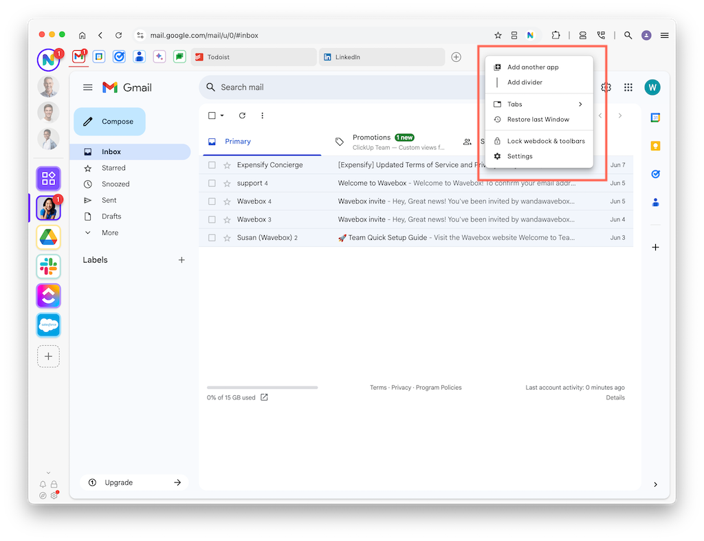Open the hamburger menu at the top right

pos(665,36)
